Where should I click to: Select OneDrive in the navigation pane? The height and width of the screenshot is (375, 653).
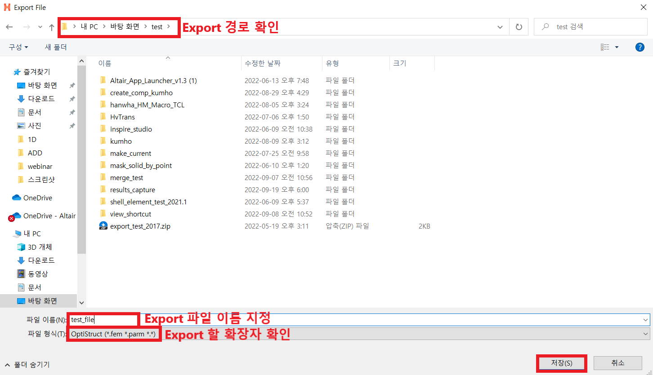(32, 198)
